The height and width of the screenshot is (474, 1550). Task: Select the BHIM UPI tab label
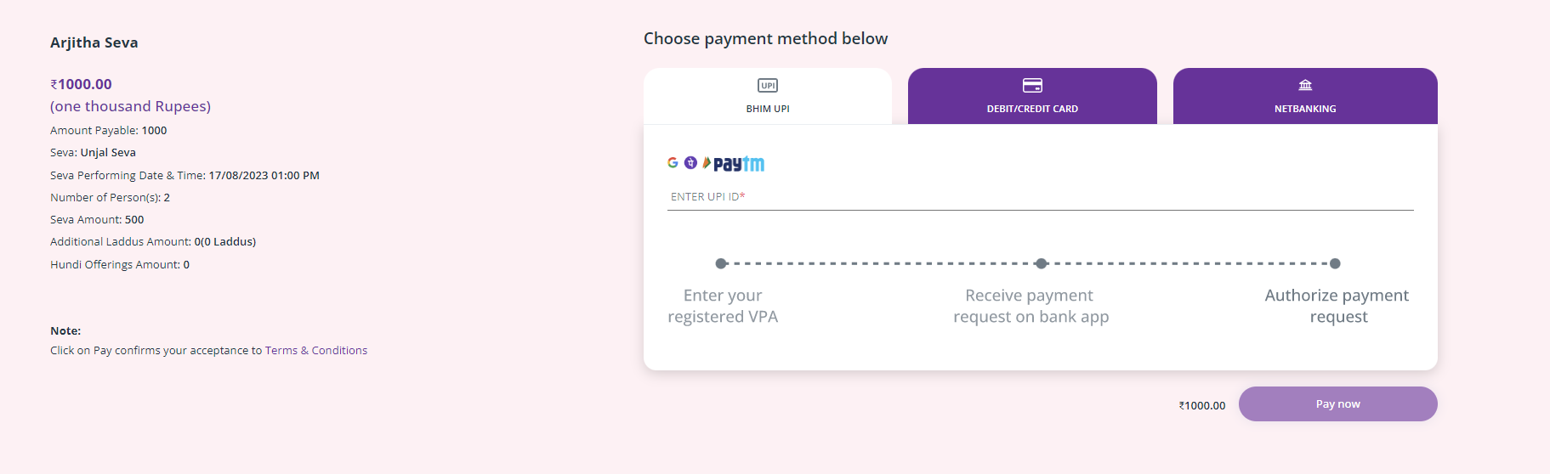768,109
